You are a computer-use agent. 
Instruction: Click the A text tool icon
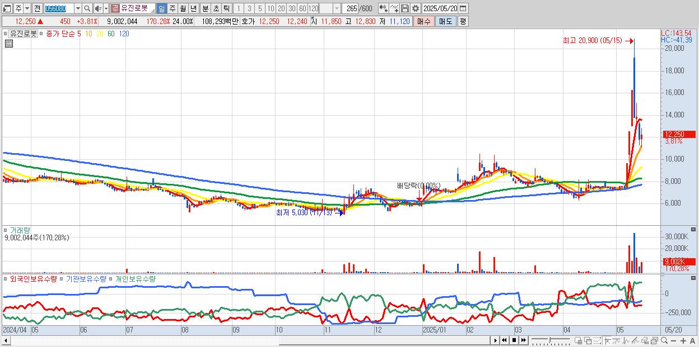[x=693, y=340]
